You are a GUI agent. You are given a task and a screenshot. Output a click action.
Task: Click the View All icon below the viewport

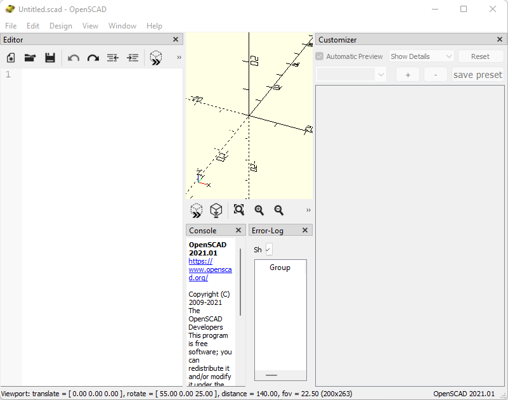pos(239,210)
